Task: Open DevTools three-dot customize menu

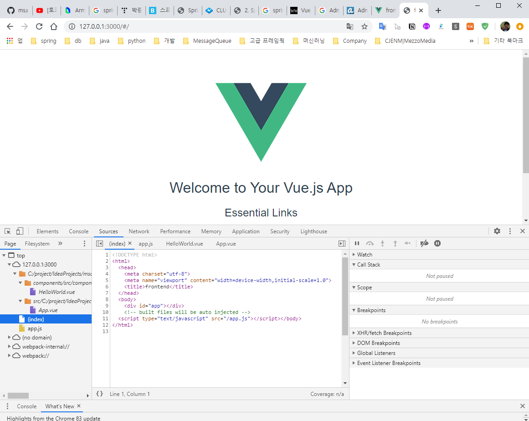Action: 510,231
